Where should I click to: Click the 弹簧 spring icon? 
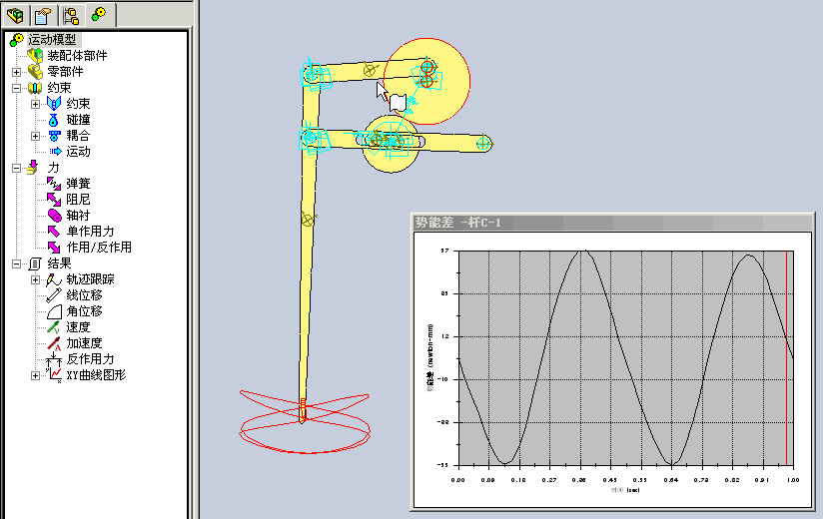[x=54, y=184]
